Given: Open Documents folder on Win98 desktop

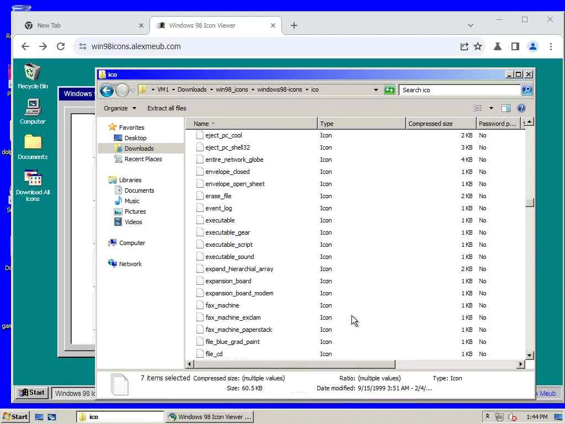Looking at the screenshot, I should tap(33, 147).
